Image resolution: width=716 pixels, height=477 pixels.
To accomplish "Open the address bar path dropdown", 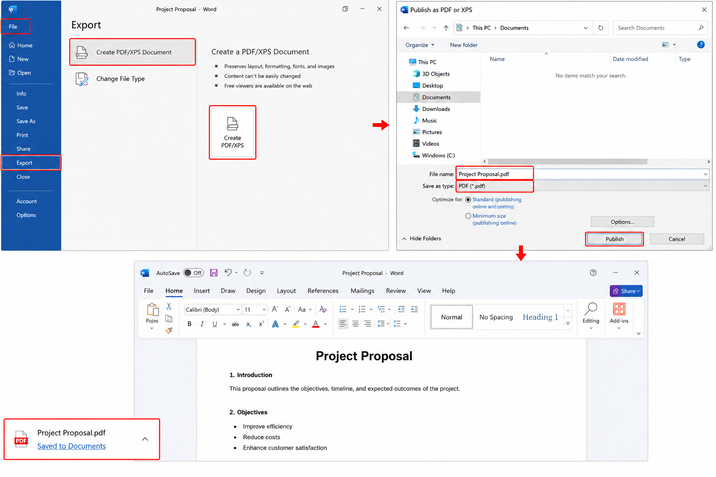I will [585, 28].
